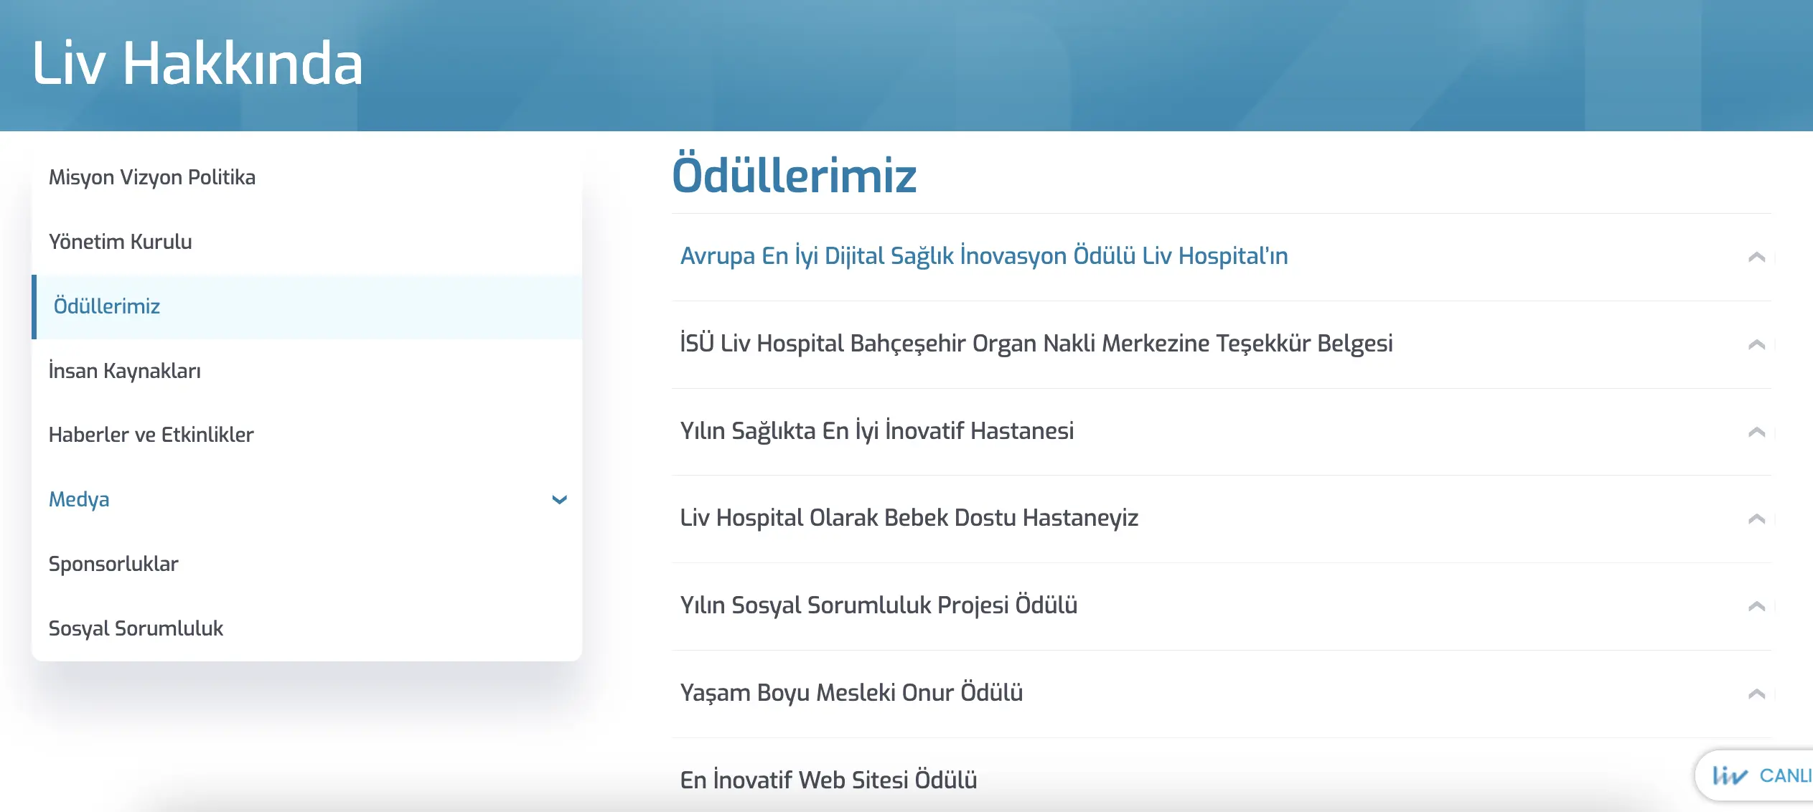Screen dimensions: 1813x812
Task: Open Sponsorluklar page
Action: [x=113, y=564]
